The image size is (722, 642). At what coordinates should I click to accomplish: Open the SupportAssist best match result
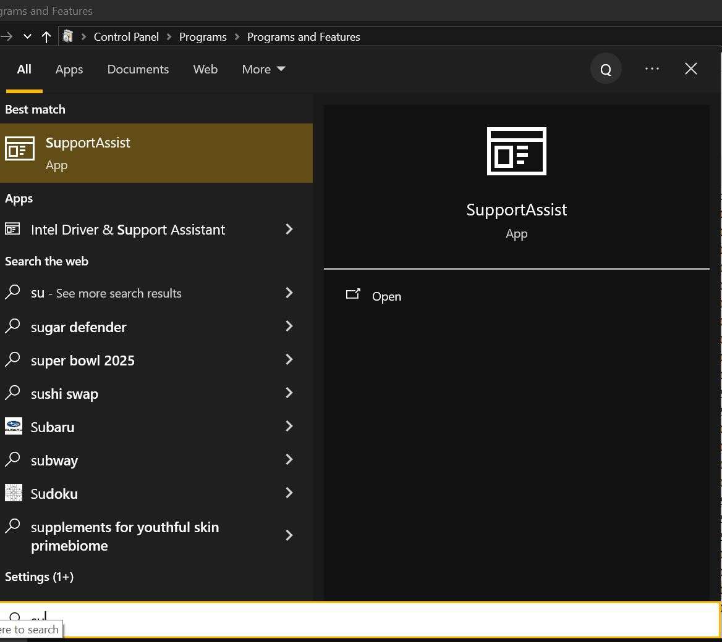[156, 152]
